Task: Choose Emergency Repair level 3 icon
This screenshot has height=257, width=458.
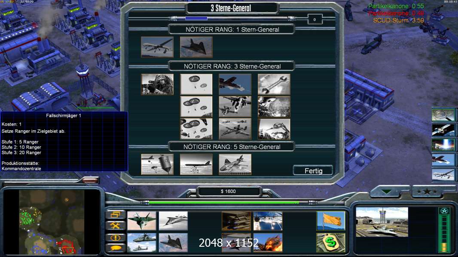Action: [x=274, y=129]
